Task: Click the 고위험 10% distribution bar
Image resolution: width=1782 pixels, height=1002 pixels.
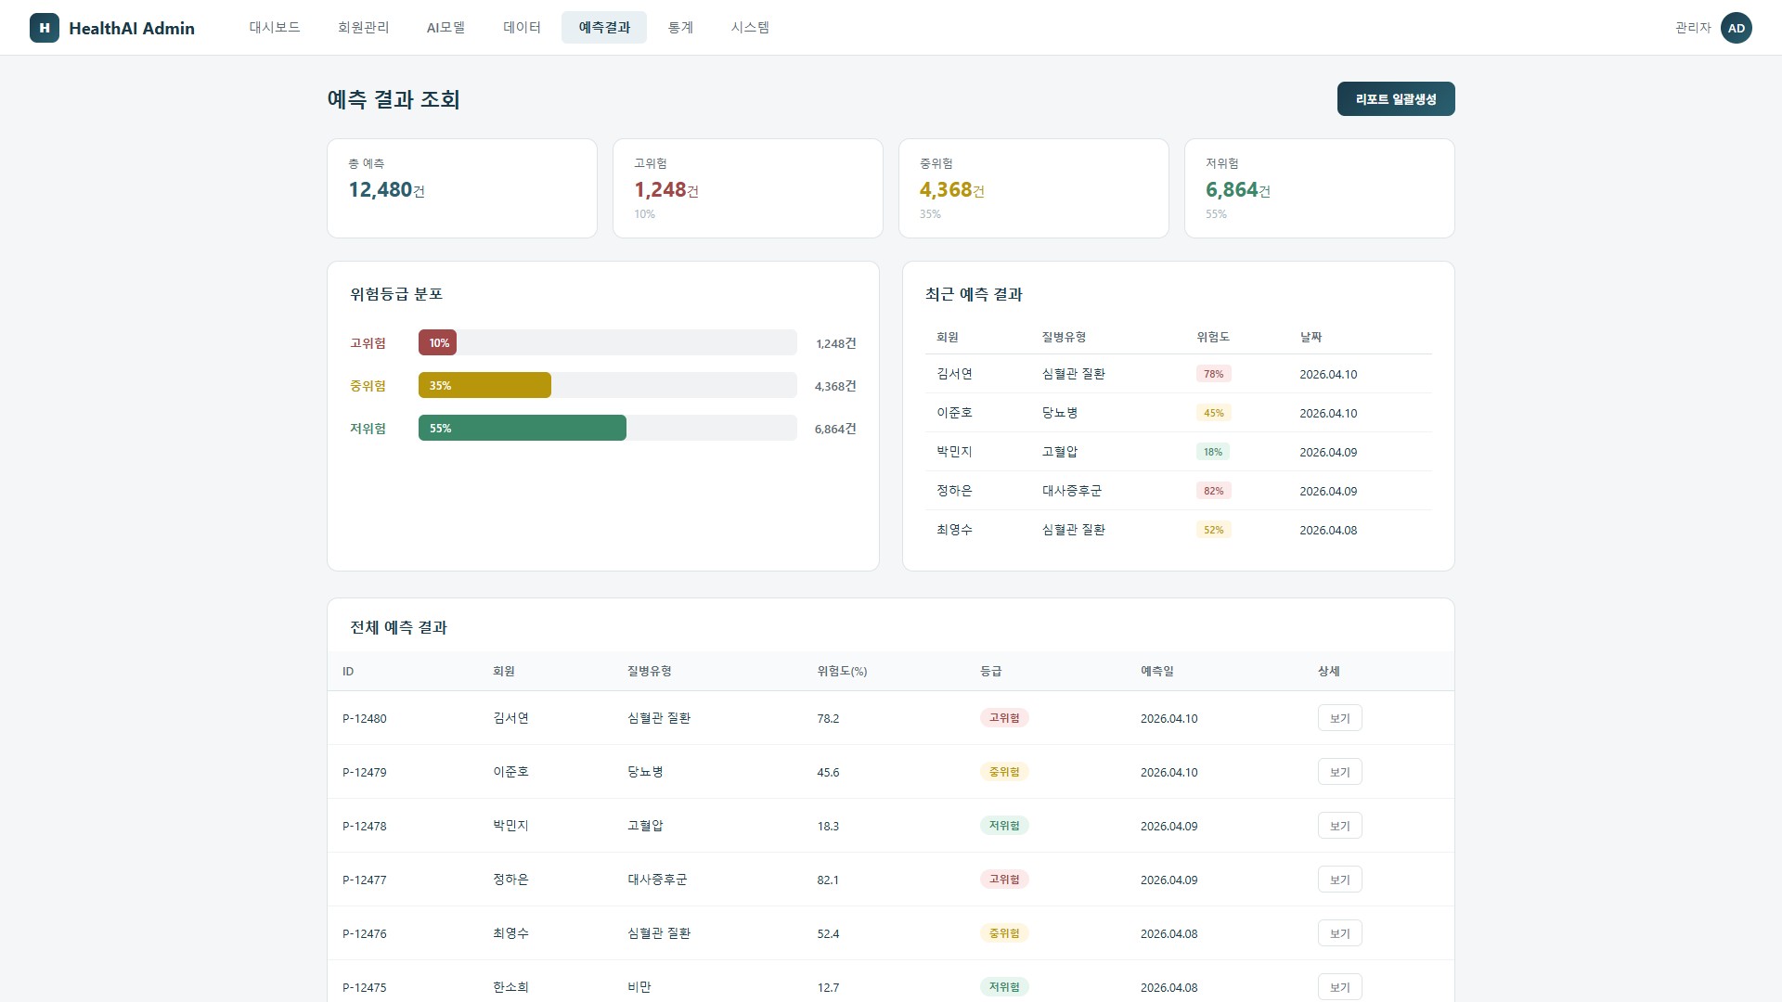Action: (437, 342)
